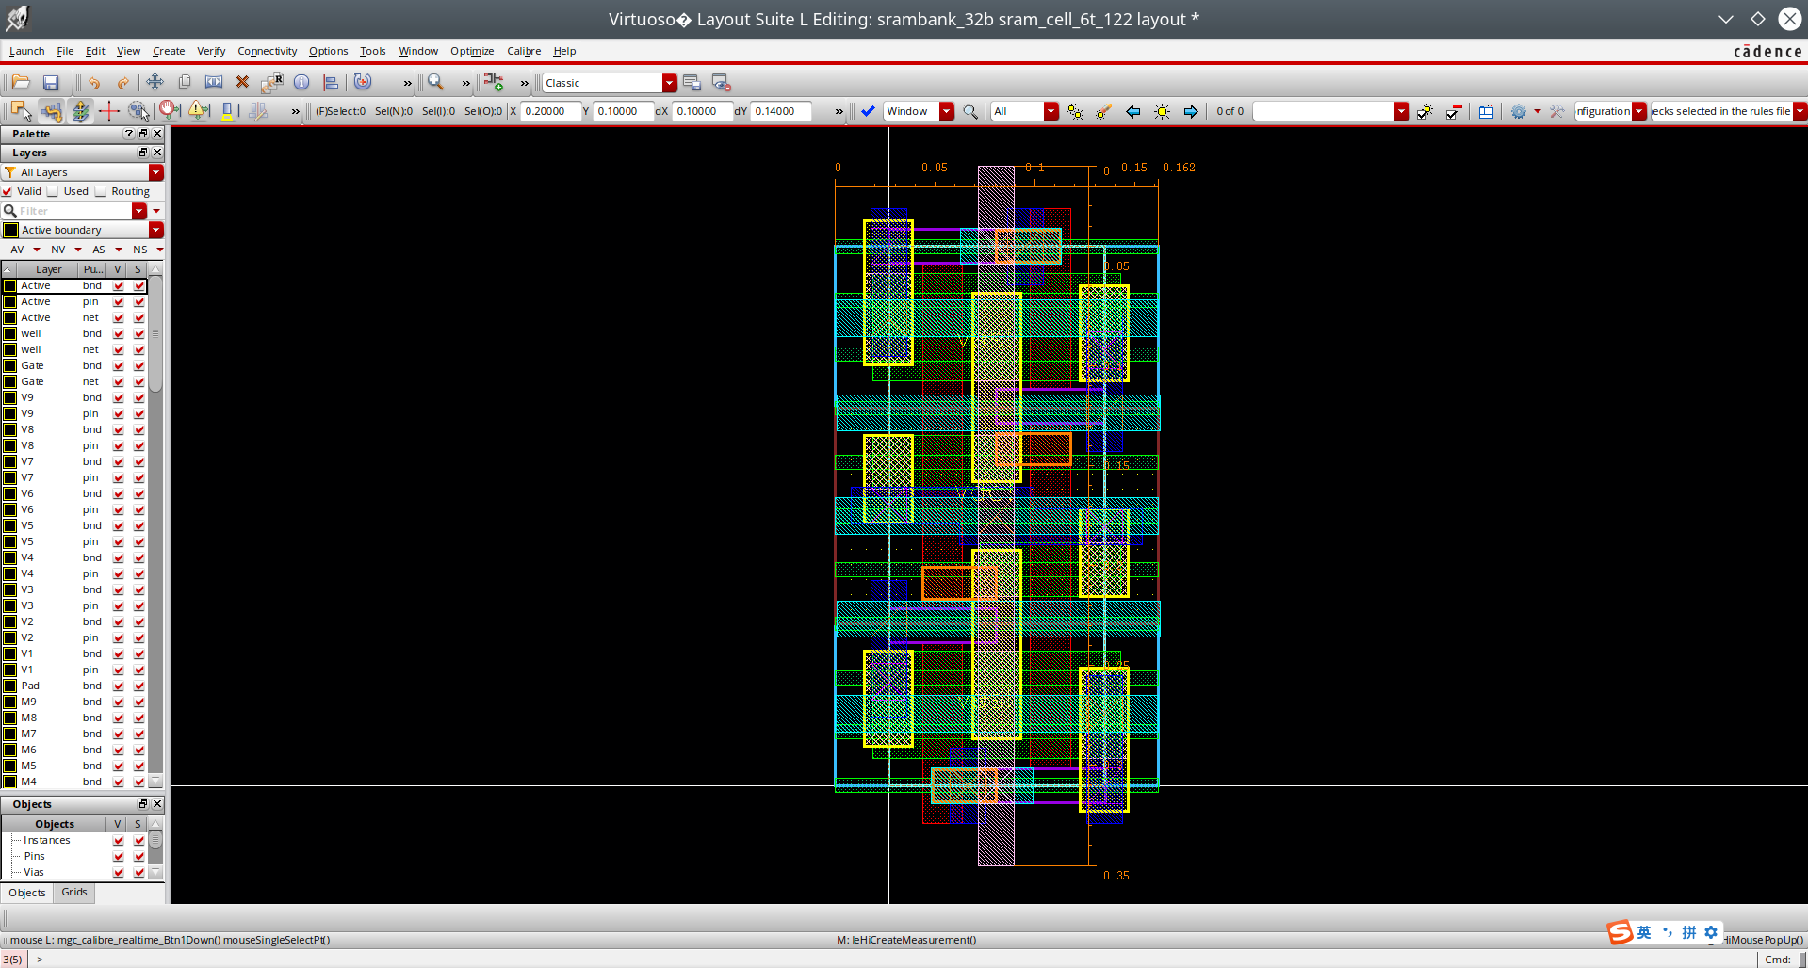Screen dimensions: 1808x968
Task: Open the Active boundary layer dropdown
Action: pyautogui.click(x=156, y=230)
